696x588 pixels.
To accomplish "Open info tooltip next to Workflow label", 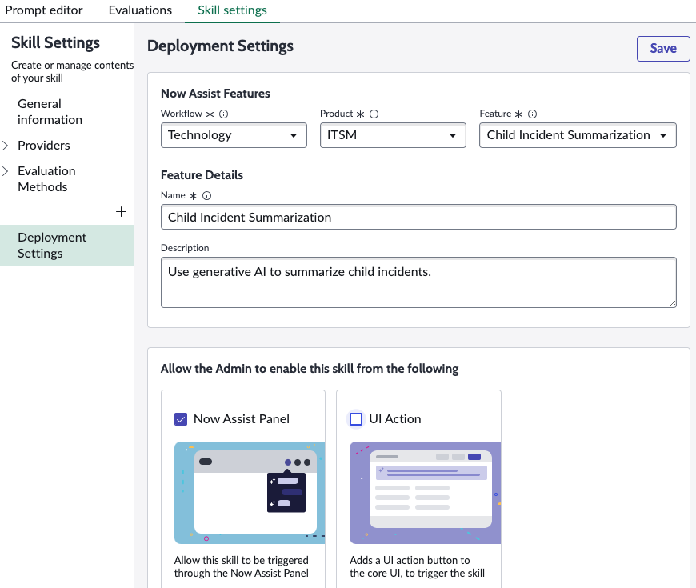I will (224, 114).
